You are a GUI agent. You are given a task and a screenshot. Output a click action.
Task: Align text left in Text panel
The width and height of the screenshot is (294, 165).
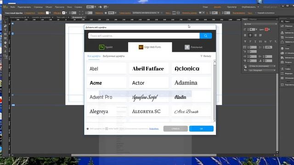(x=245, y=35)
